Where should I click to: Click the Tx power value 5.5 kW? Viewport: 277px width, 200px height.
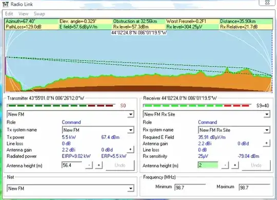coord(69,137)
